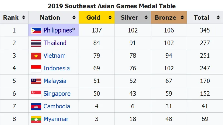Click the Singapore flag icon
This screenshot has width=223, height=125.
(36, 94)
